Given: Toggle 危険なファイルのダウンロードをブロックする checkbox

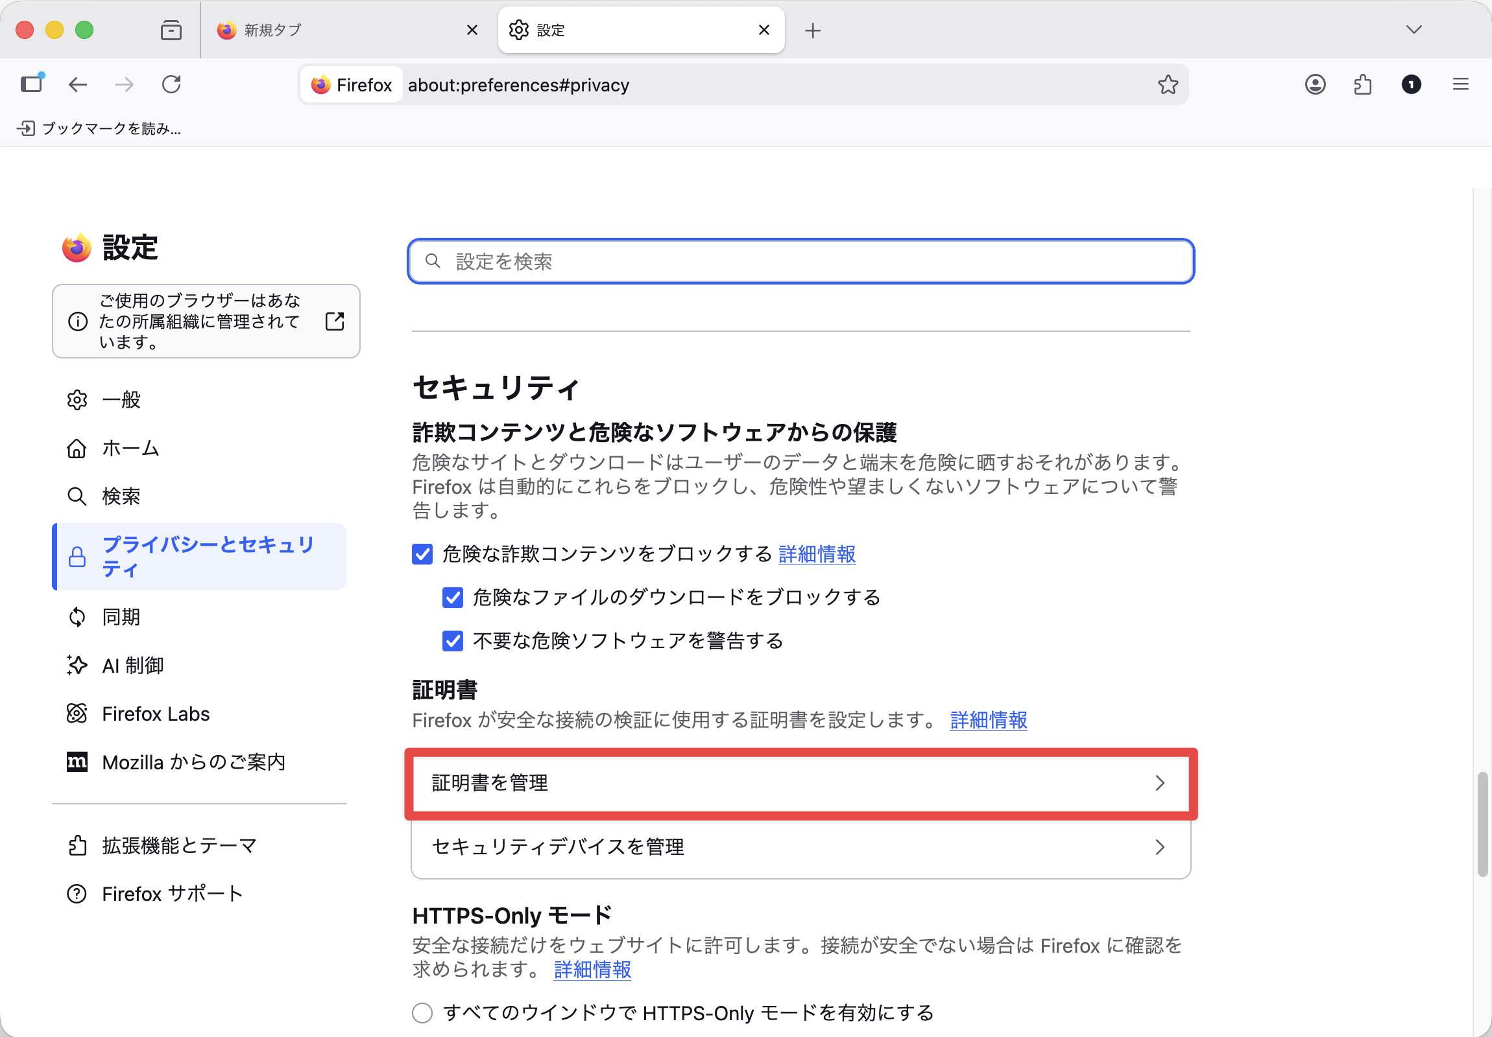Looking at the screenshot, I should [453, 598].
